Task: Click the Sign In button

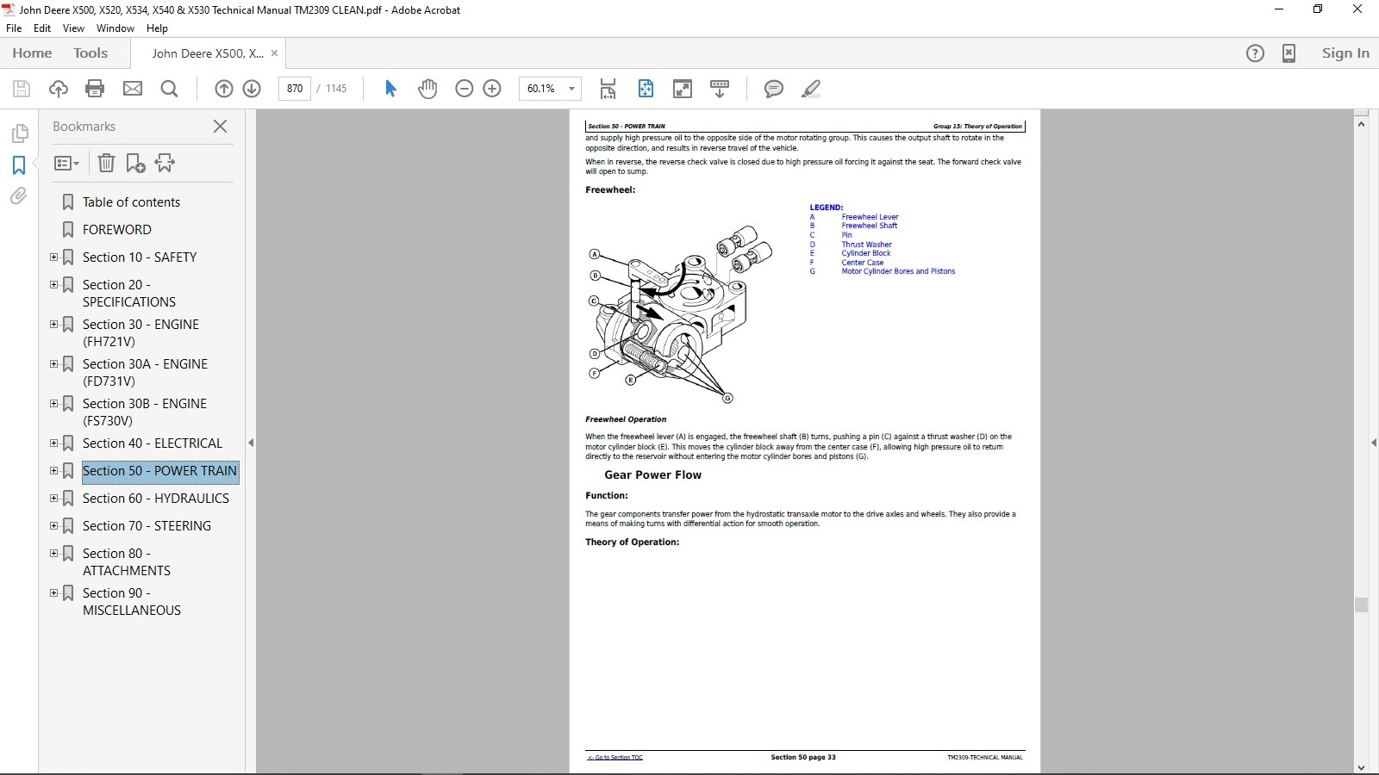Action: 1345,53
